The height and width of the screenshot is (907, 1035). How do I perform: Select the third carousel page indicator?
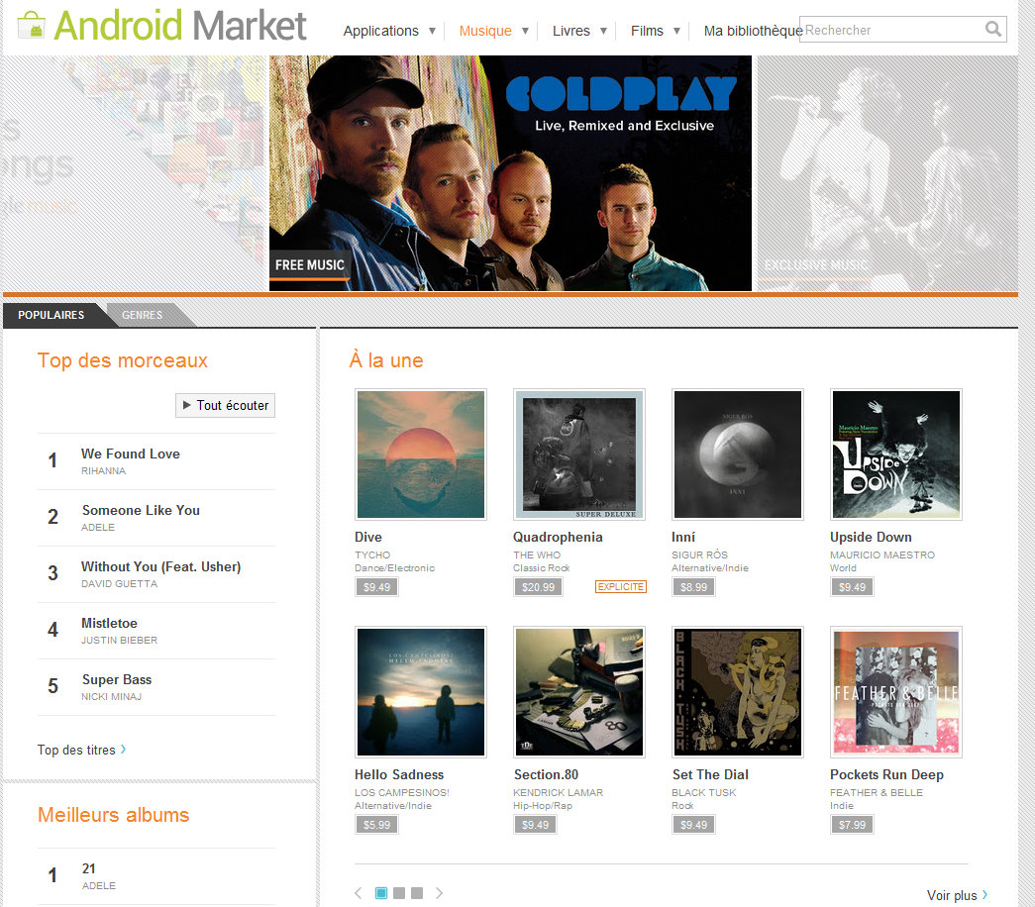pos(417,893)
